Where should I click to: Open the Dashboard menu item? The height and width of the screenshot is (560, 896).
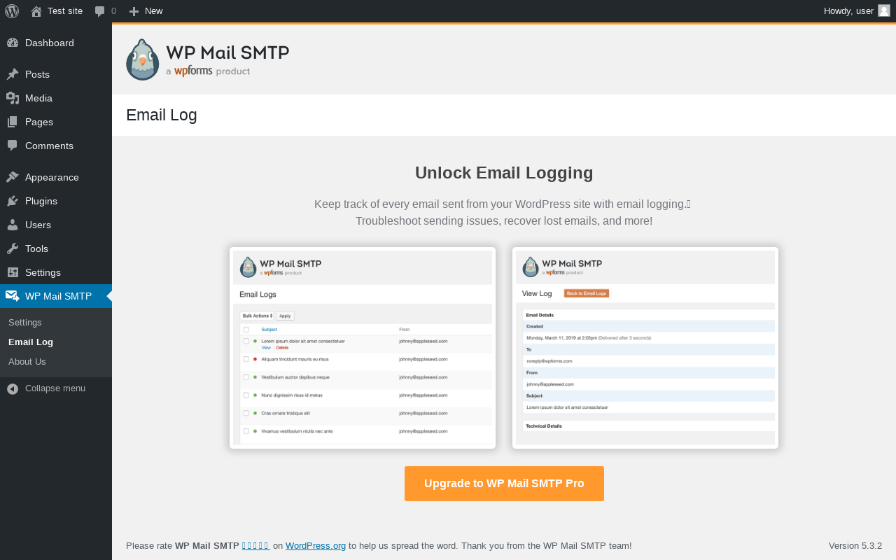click(56, 43)
